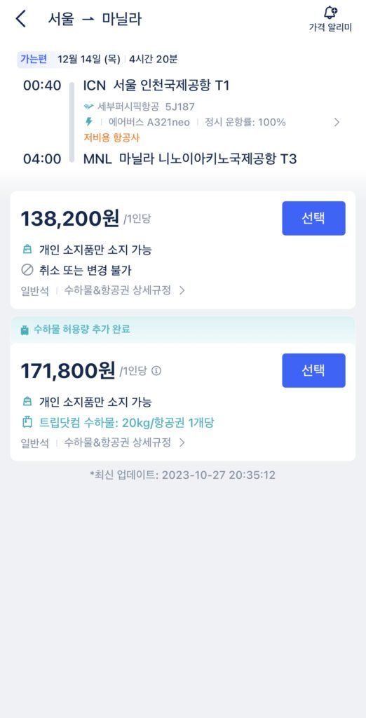Tap personal item bag icon in 171,800원 card
The height and width of the screenshot is (718, 366).
[x=27, y=402]
